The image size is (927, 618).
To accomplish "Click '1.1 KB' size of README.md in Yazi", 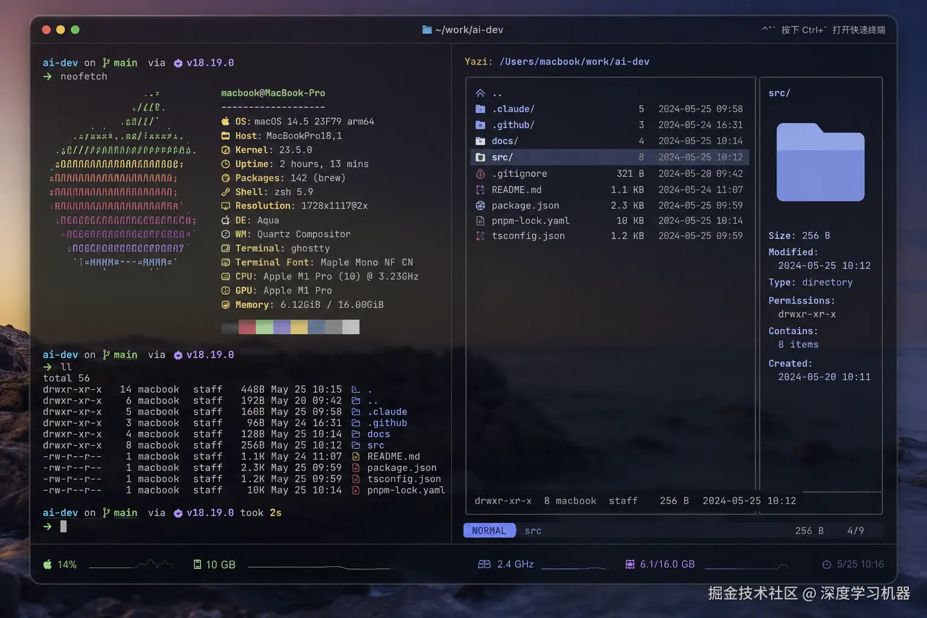I will point(627,190).
